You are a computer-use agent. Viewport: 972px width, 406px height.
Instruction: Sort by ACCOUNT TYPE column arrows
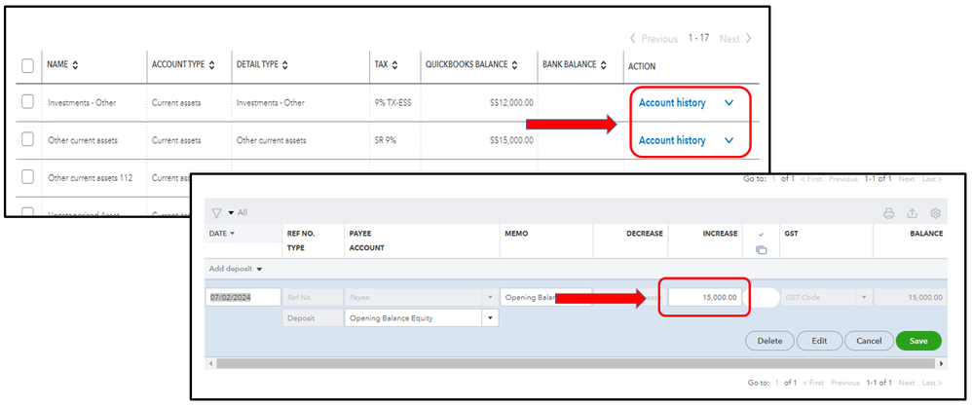click(212, 65)
